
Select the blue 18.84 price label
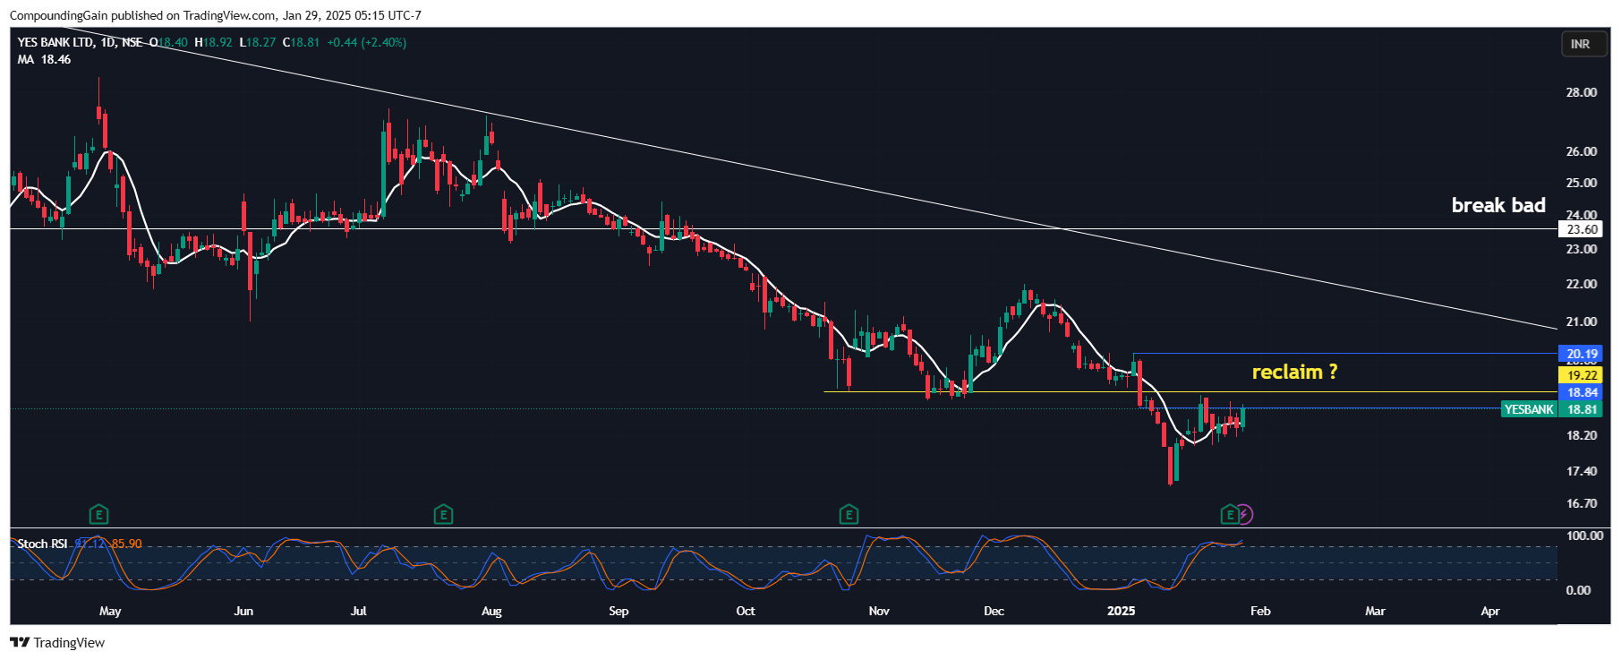[1583, 392]
